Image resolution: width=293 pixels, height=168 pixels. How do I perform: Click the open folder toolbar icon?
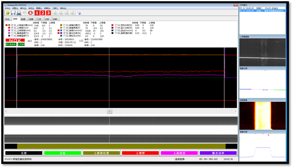click(7, 13)
